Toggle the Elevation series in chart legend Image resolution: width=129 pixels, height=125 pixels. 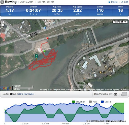[x=79, y=102]
